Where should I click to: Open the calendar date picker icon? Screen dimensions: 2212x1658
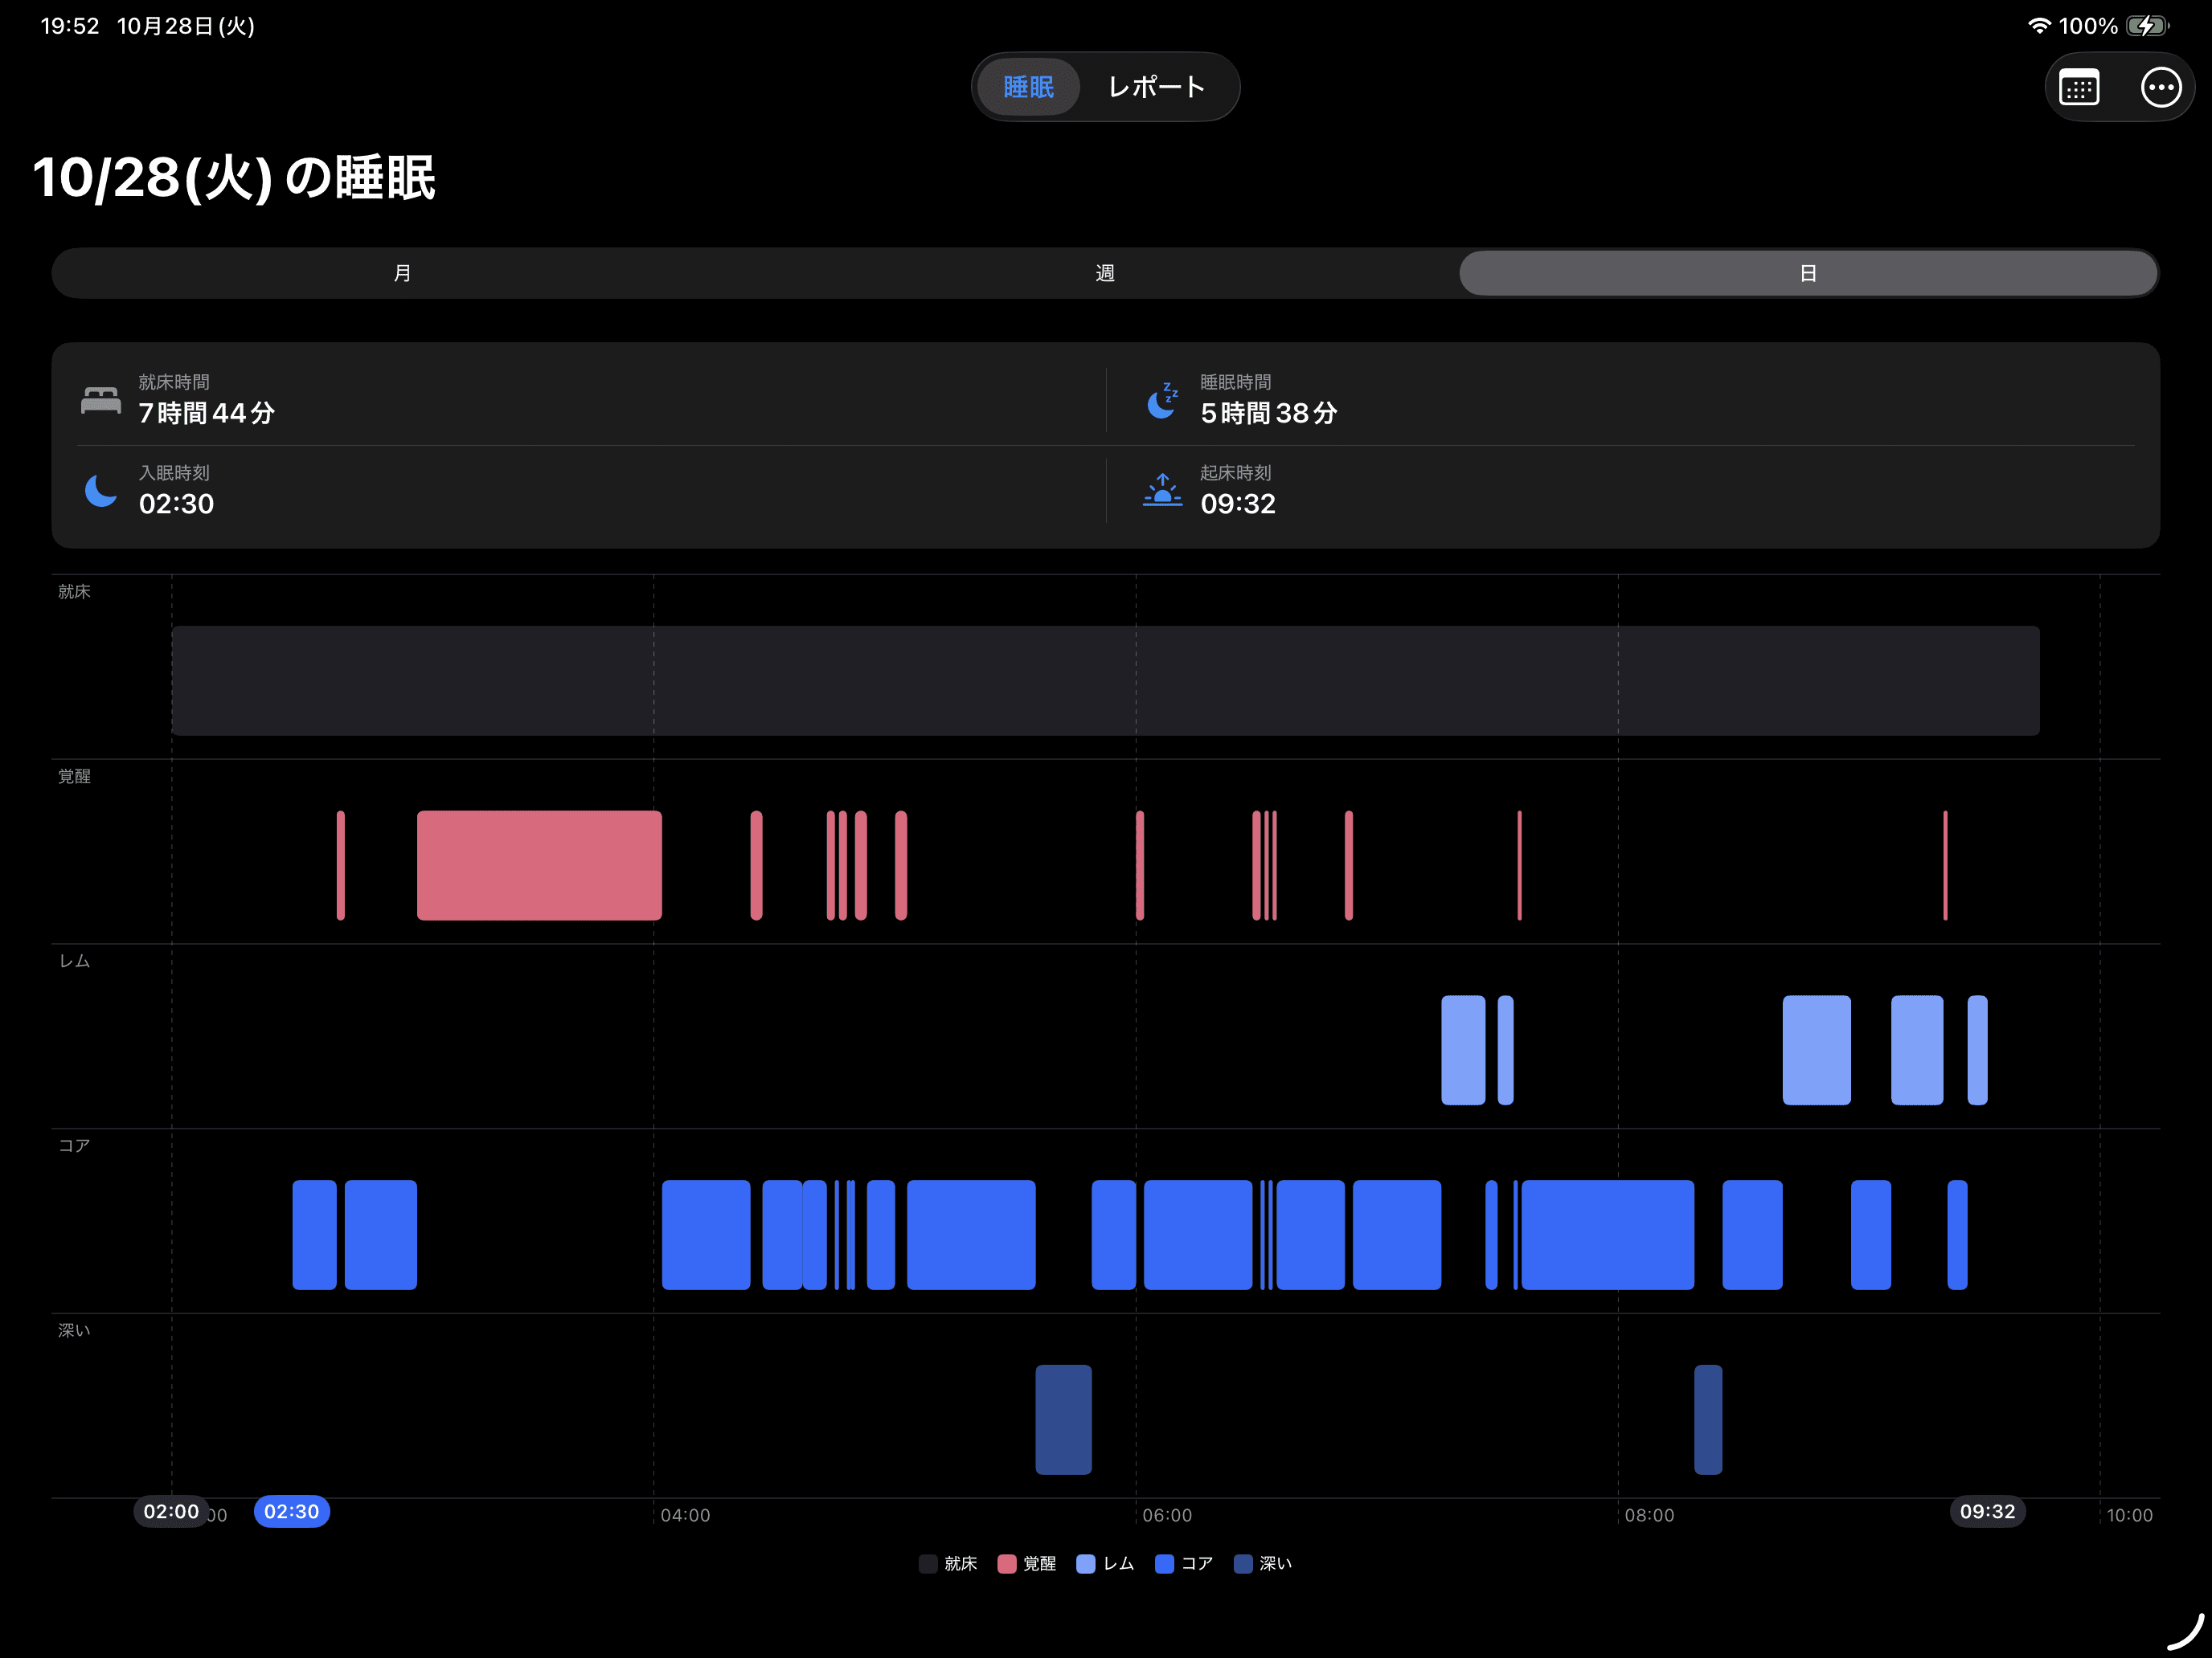coord(2078,87)
